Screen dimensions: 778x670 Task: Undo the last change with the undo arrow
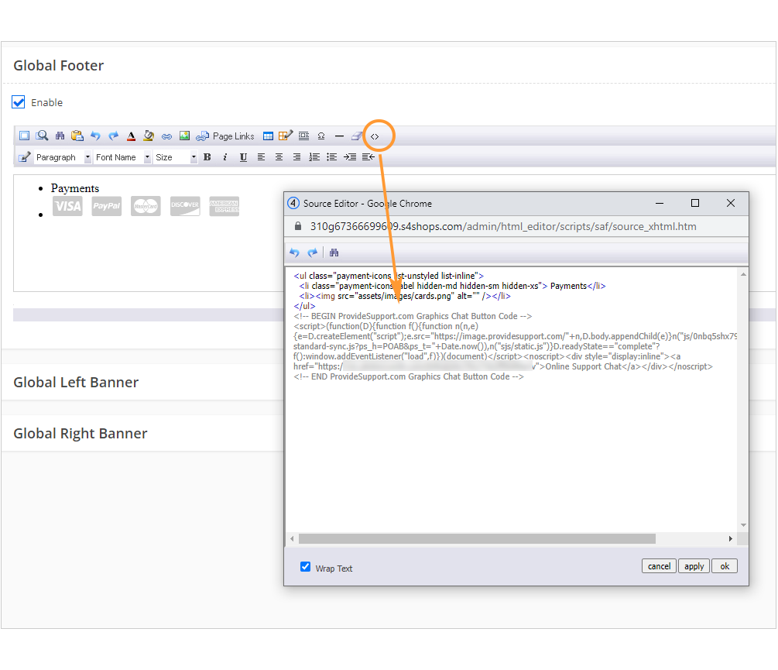[95, 136]
